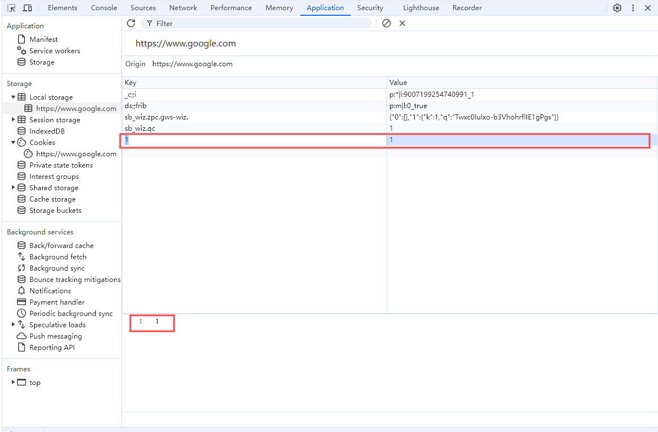The image size is (658, 432).
Task: Select Local storage tree item
Action: click(51, 97)
